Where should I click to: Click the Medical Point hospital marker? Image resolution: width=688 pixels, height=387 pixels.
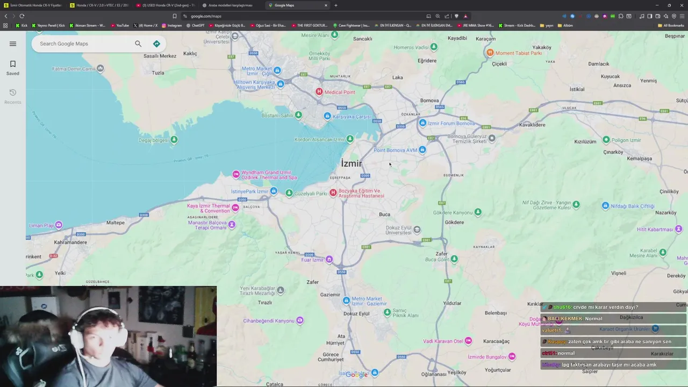coord(319,92)
